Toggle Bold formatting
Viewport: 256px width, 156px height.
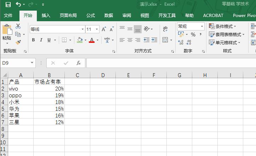(33, 40)
